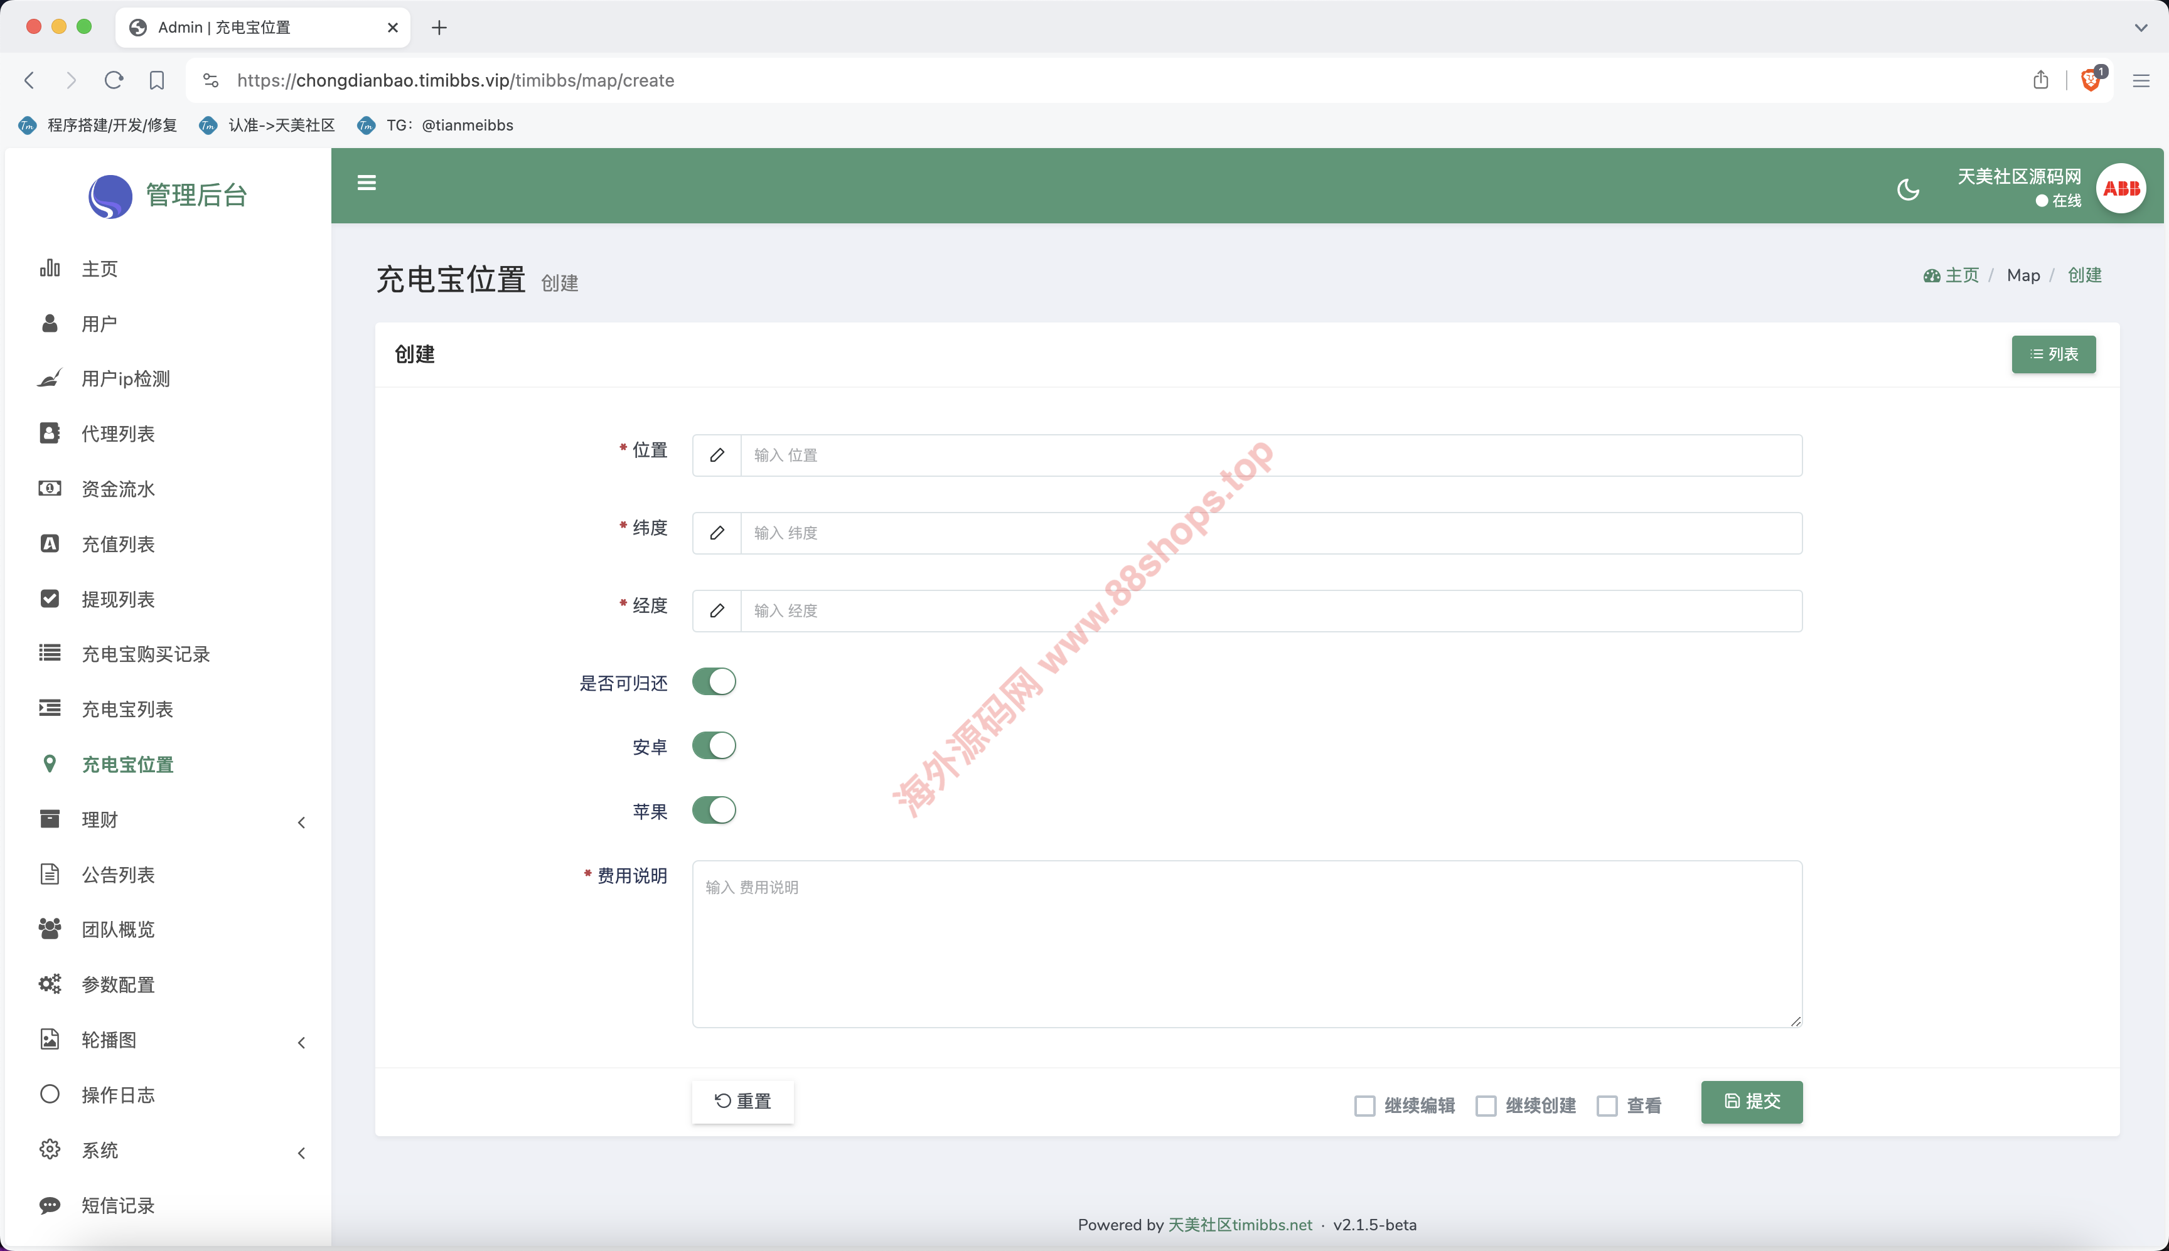
Task: Bookmark the page with the address bar icon
Action: coord(156,81)
